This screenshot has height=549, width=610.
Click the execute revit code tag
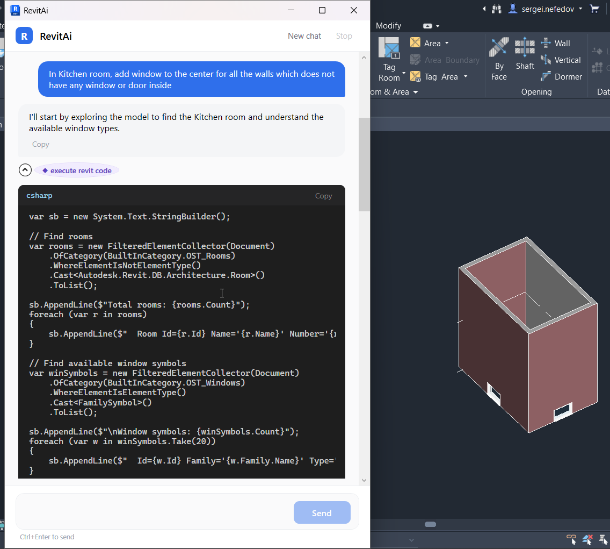click(x=77, y=170)
